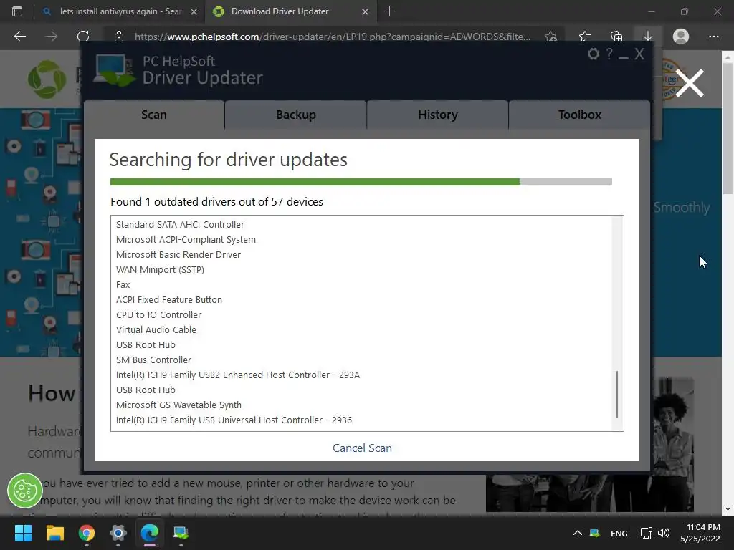
Task: Open Driver Updater settings gear icon
Action: pyautogui.click(x=593, y=54)
